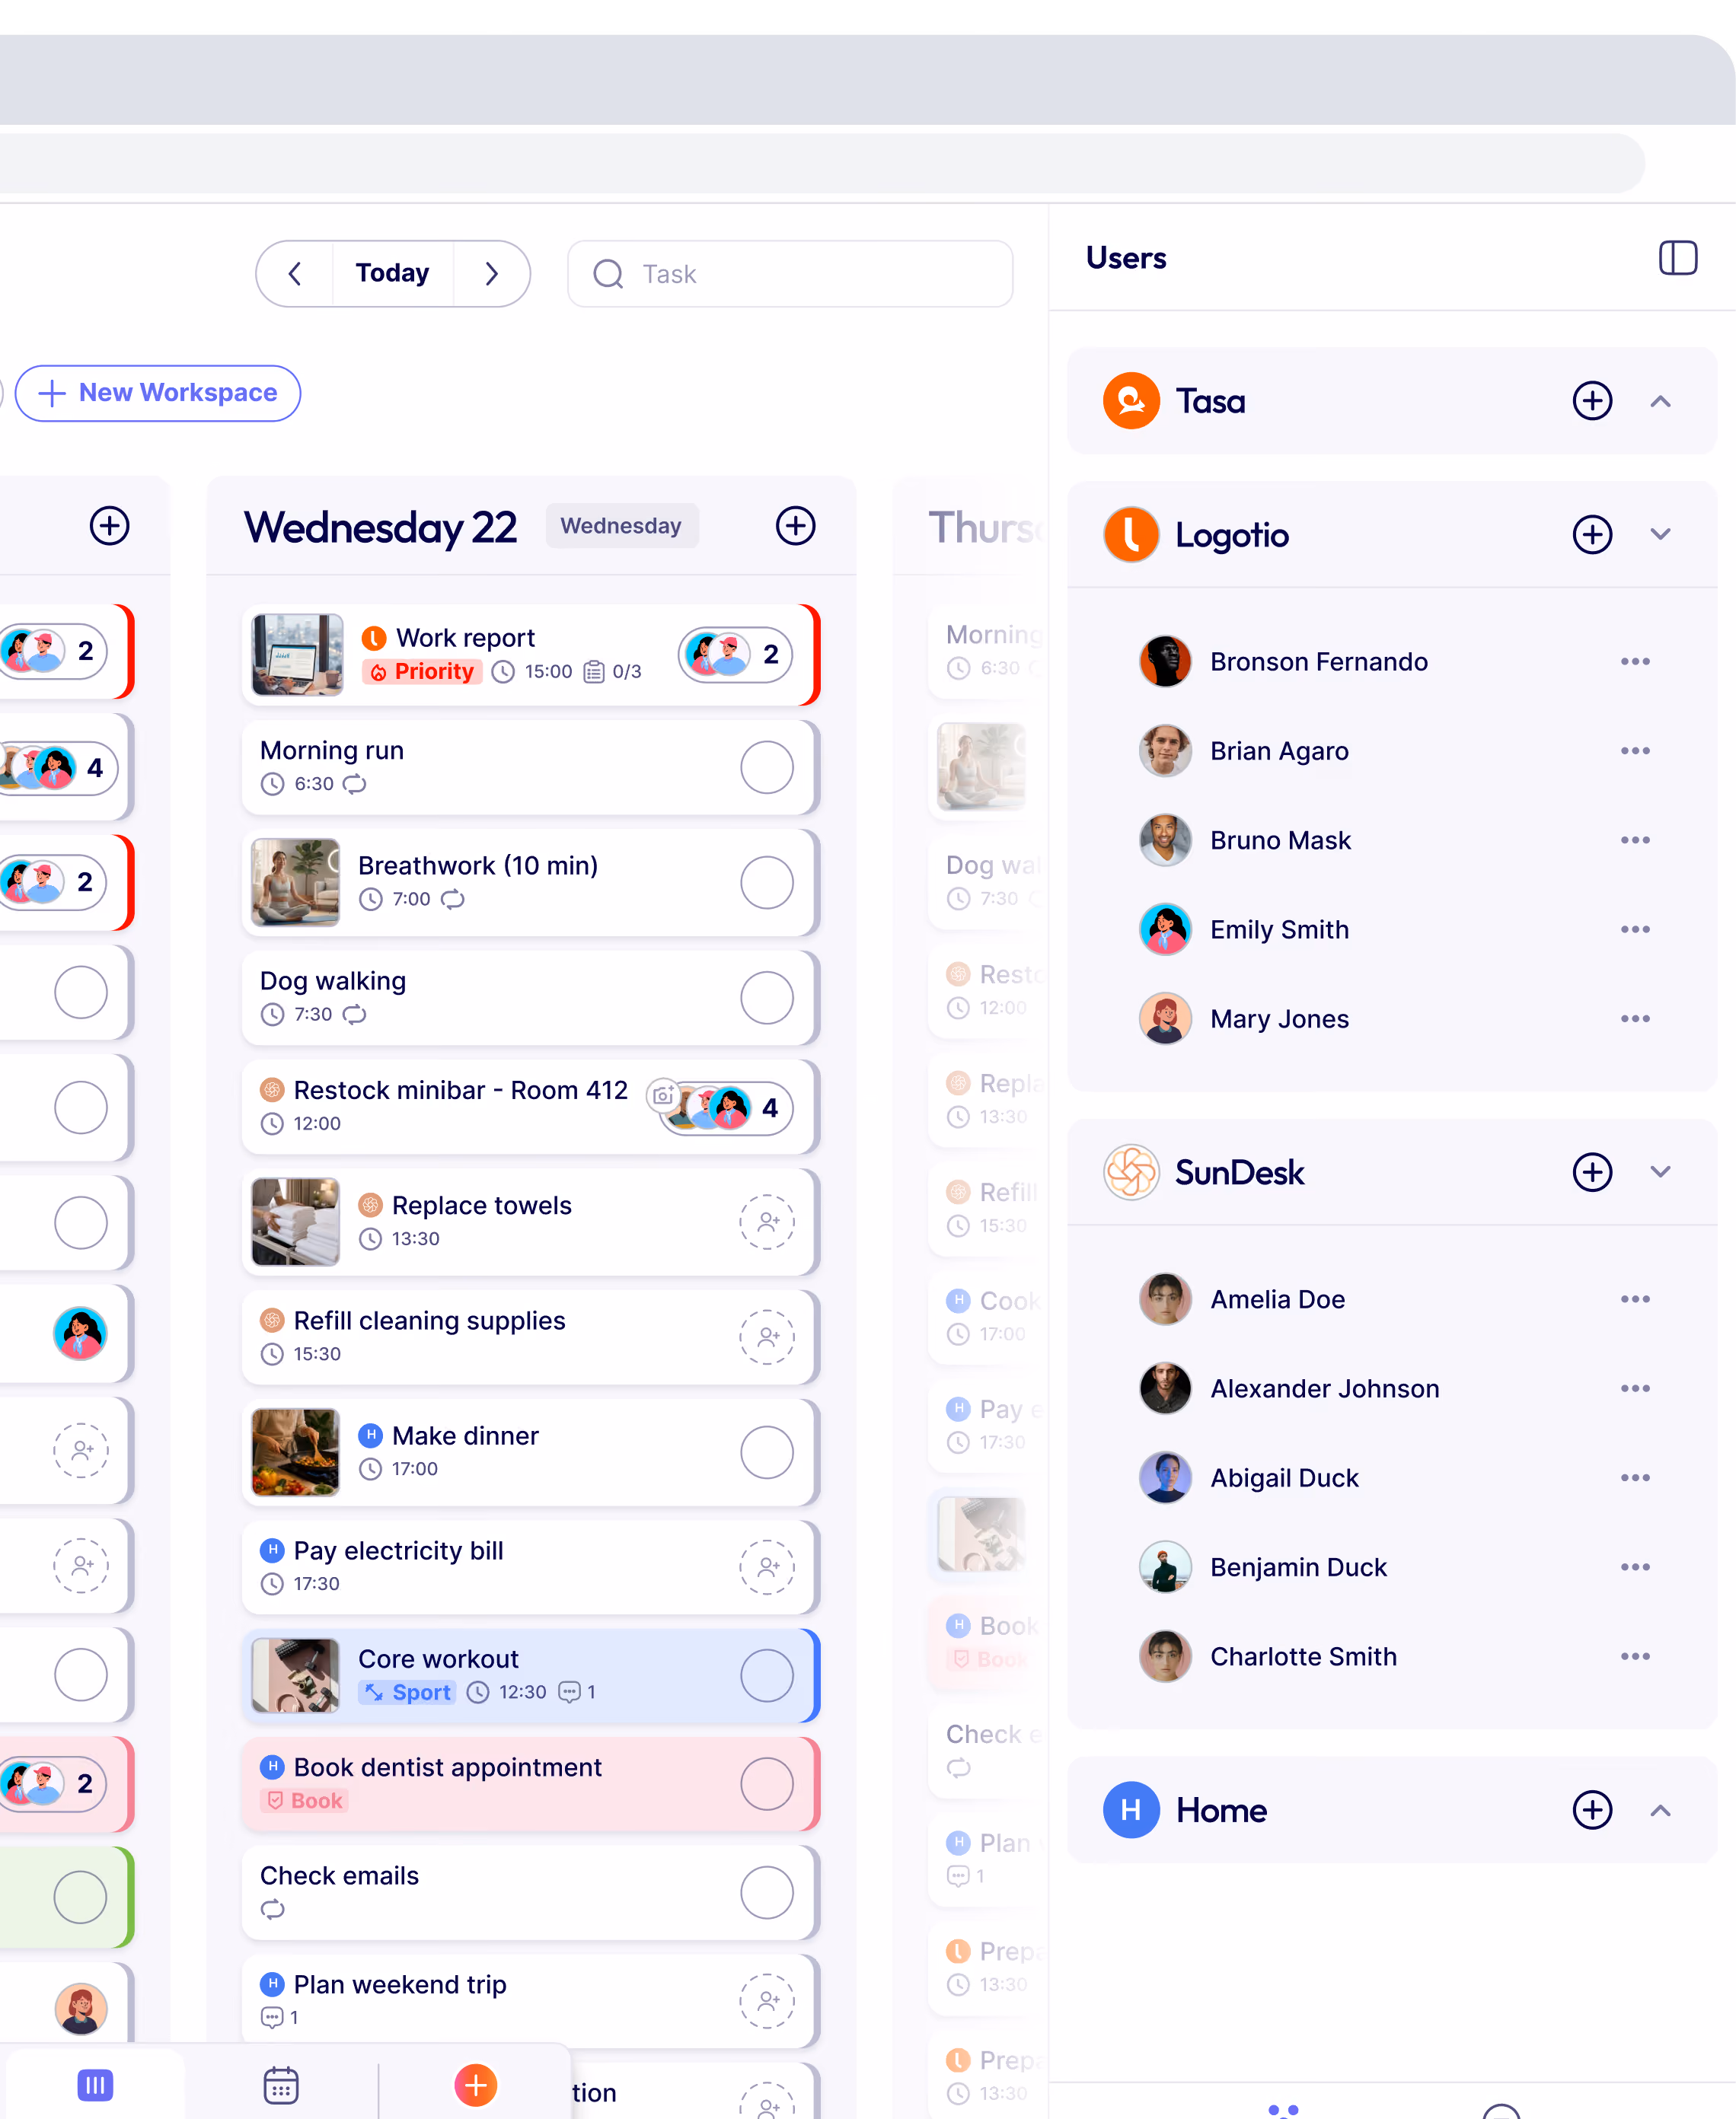The image size is (1736, 2119).
Task: Expand the Tasa workspace users
Action: (x=1659, y=401)
